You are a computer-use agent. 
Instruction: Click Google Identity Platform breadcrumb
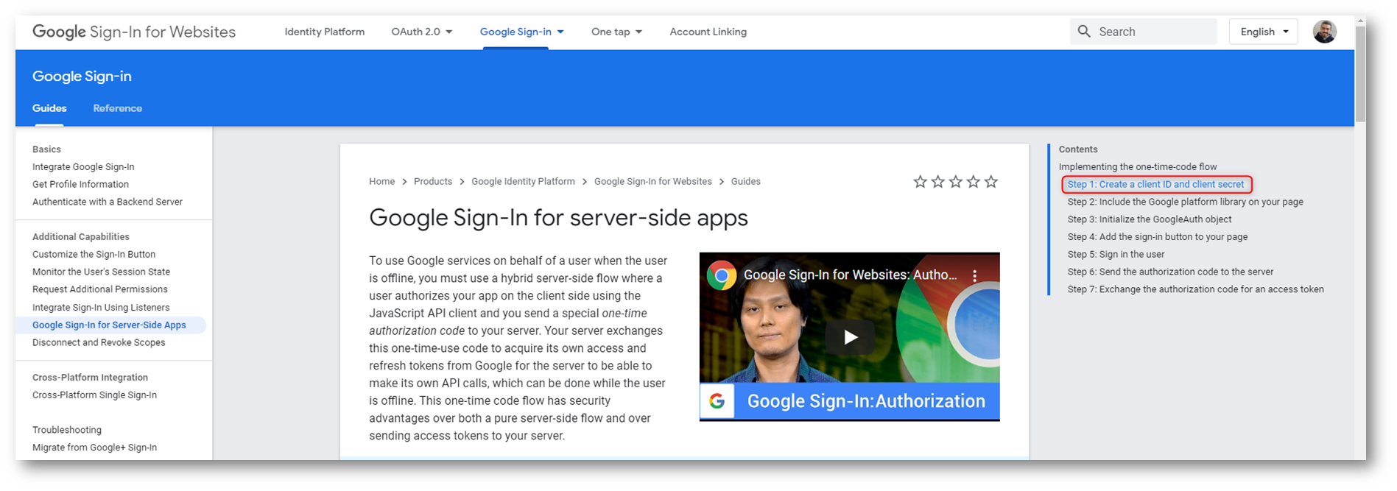(523, 182)
